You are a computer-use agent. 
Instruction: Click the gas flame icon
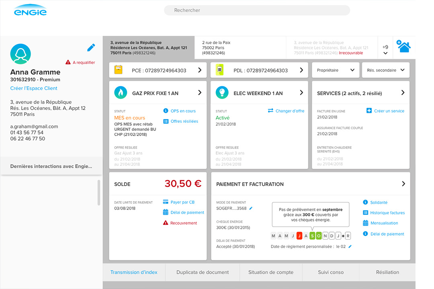pos(121,93)
